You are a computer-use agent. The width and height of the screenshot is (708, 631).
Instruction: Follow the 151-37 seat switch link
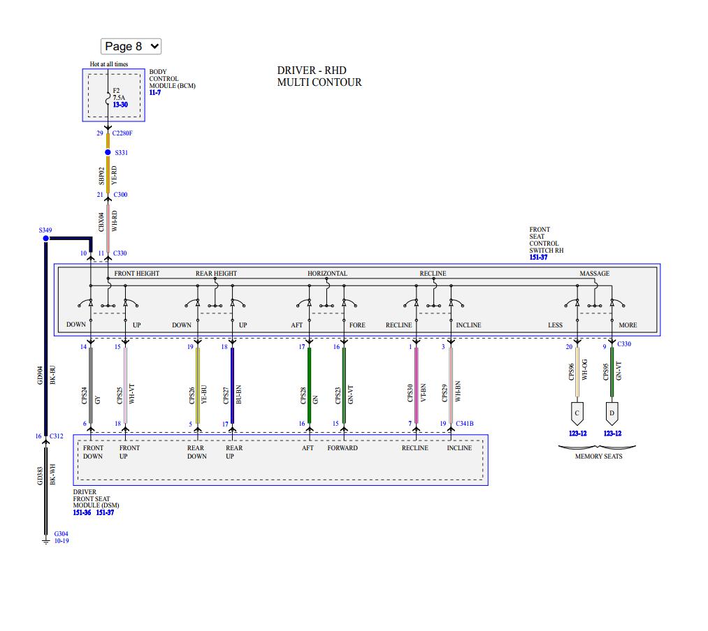(x=538, y=256)
